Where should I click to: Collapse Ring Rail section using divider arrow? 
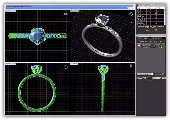(151, 80)
